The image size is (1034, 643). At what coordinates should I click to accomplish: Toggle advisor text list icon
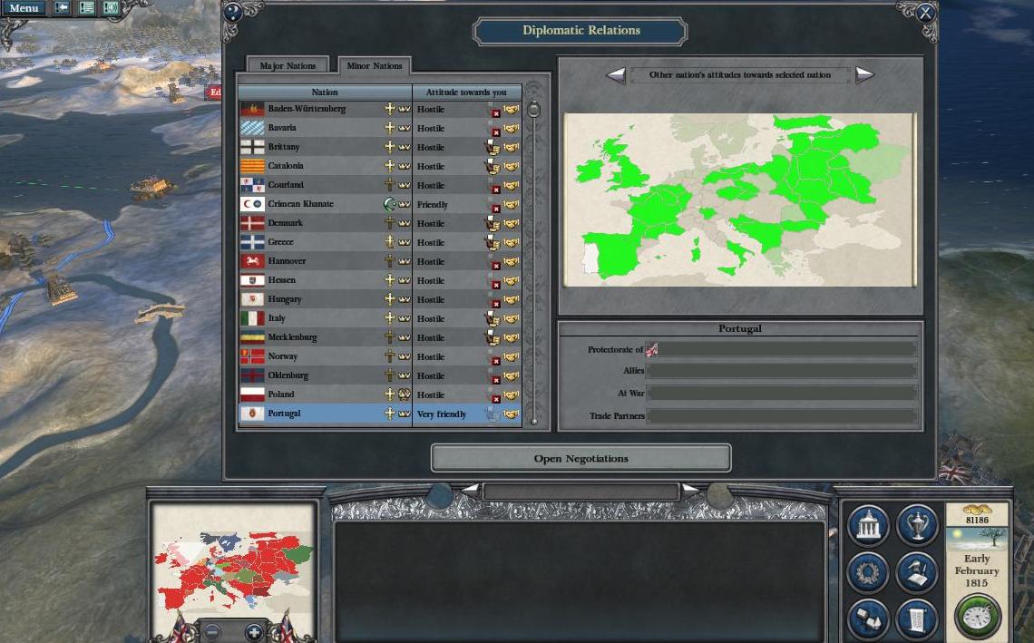tap(86, 8)
